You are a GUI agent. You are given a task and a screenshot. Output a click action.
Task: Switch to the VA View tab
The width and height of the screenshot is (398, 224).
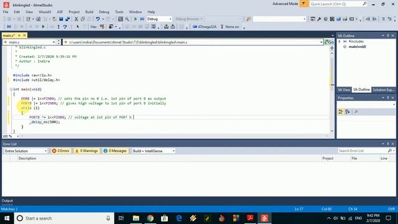click(344, 90)
